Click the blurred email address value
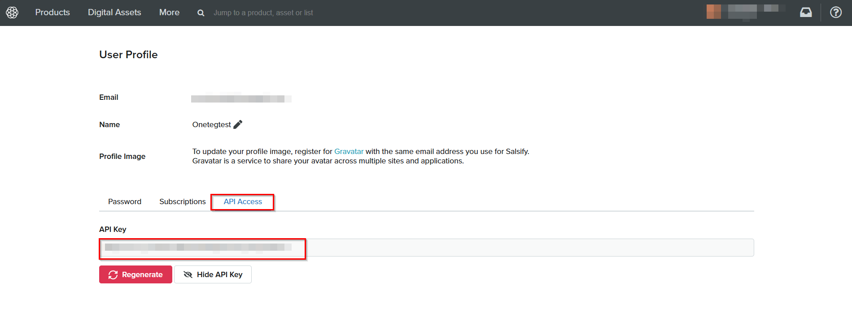 tap(241, 98)
